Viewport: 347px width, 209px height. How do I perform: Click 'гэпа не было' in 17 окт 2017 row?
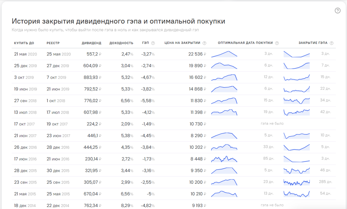(272, 123)
